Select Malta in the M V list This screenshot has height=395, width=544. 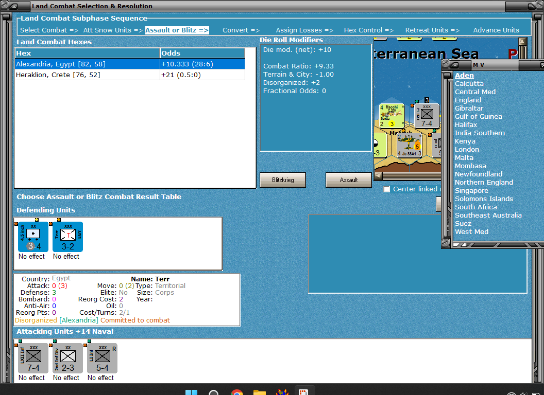(464, 158)
